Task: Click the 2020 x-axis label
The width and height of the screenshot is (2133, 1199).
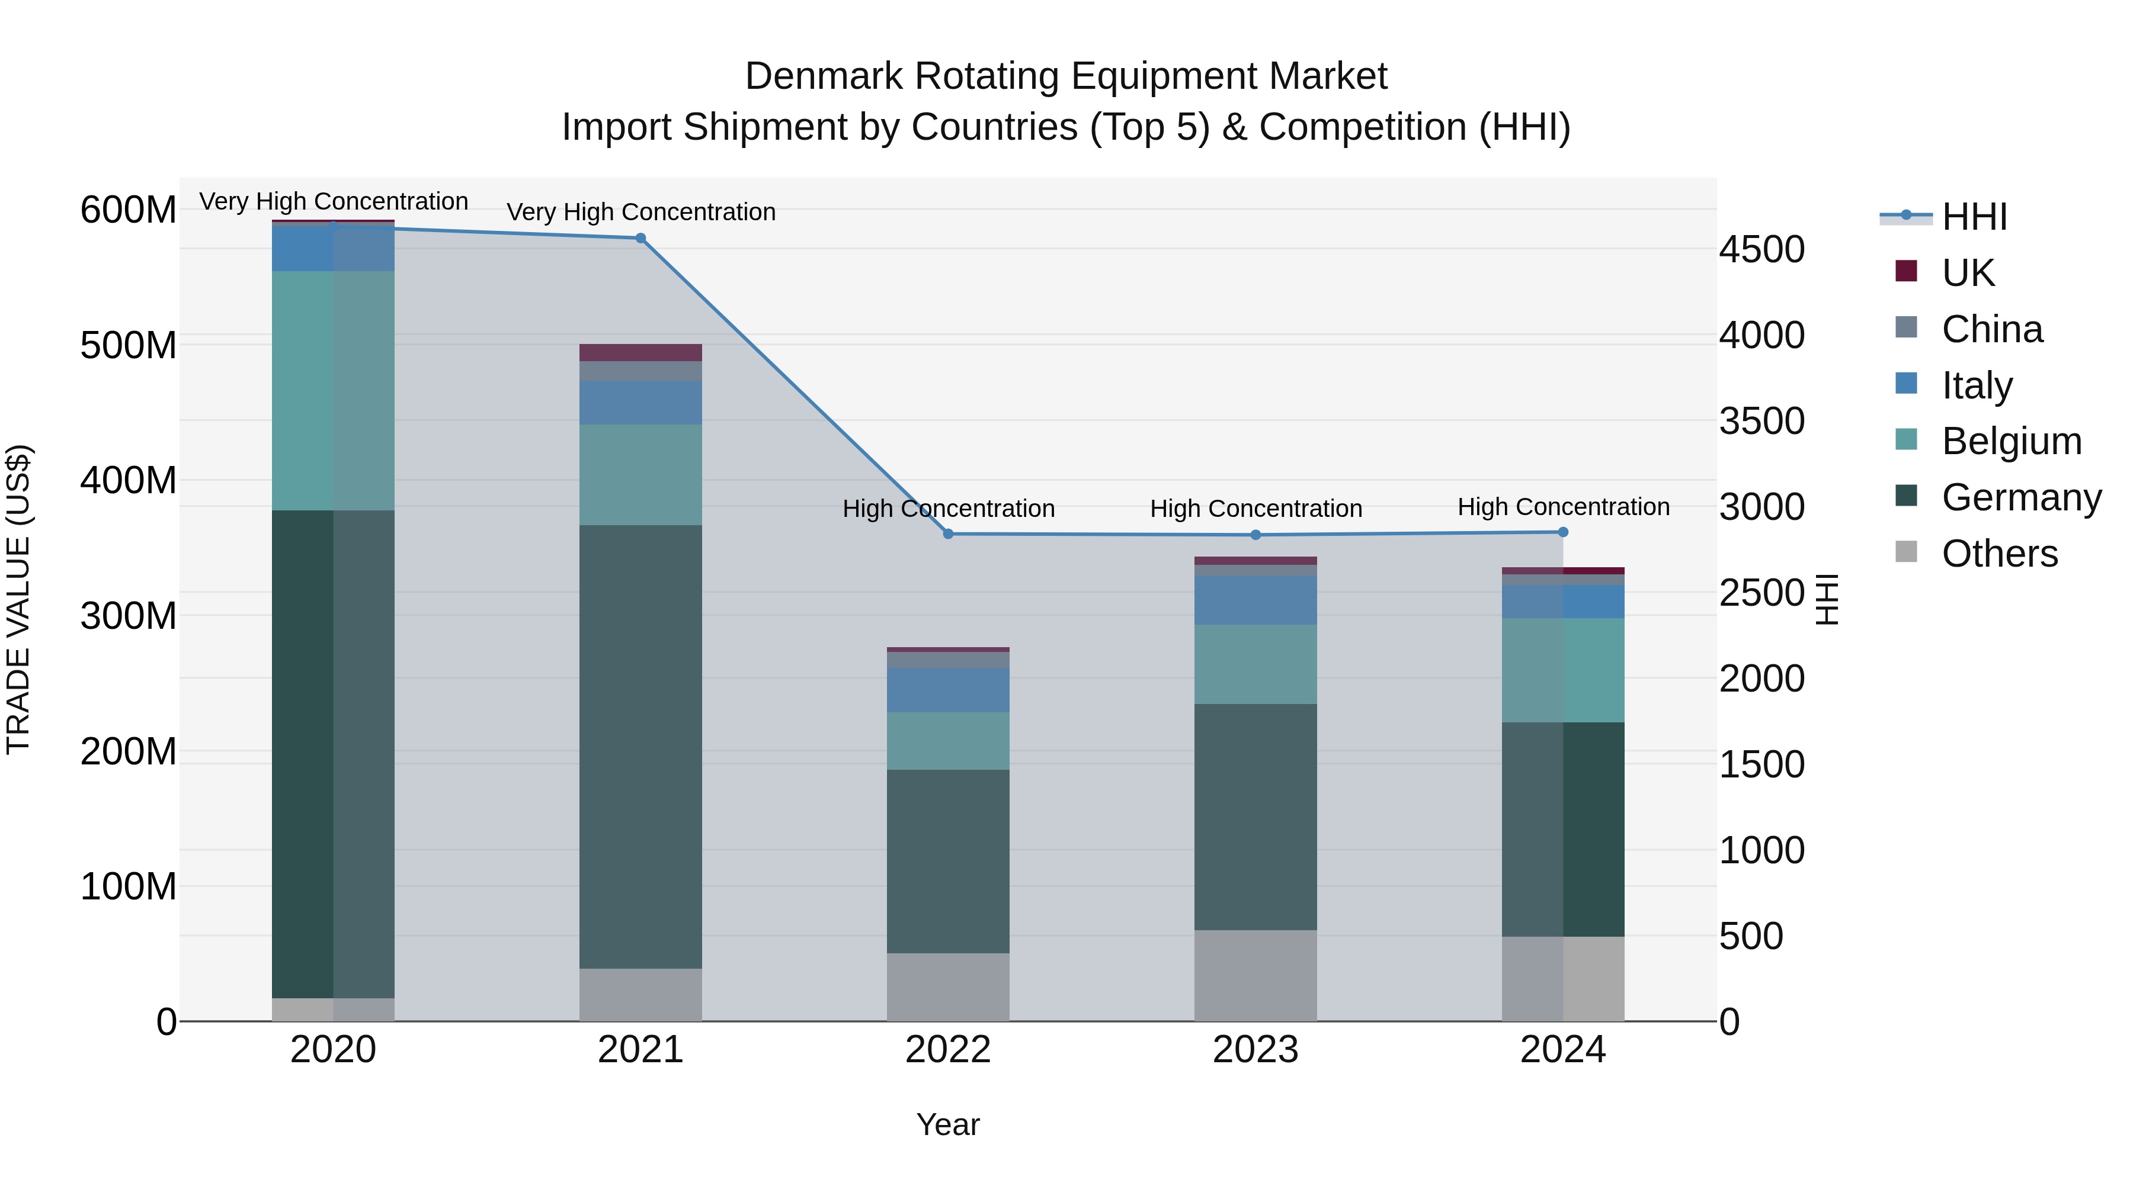Action: (333, 1050)
